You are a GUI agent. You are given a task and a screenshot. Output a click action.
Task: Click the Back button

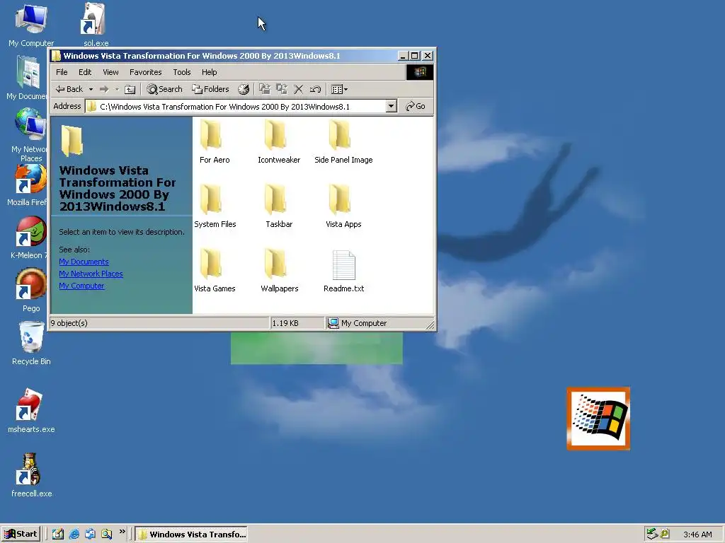[x=69, y=89]
